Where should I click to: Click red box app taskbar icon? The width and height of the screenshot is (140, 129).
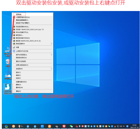pyautogui.click(x=64, y=126)
